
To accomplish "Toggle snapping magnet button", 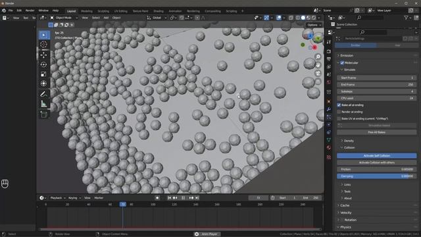I will [182, 18].
